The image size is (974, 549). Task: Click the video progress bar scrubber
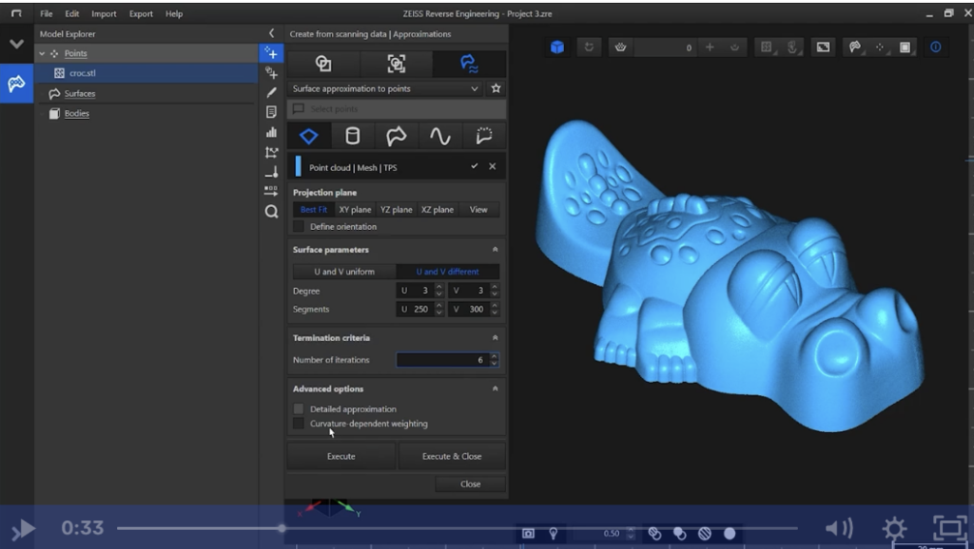pyautogui.click(x=282, y=528)
